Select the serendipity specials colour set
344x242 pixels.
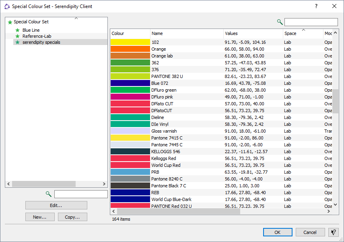41,42
